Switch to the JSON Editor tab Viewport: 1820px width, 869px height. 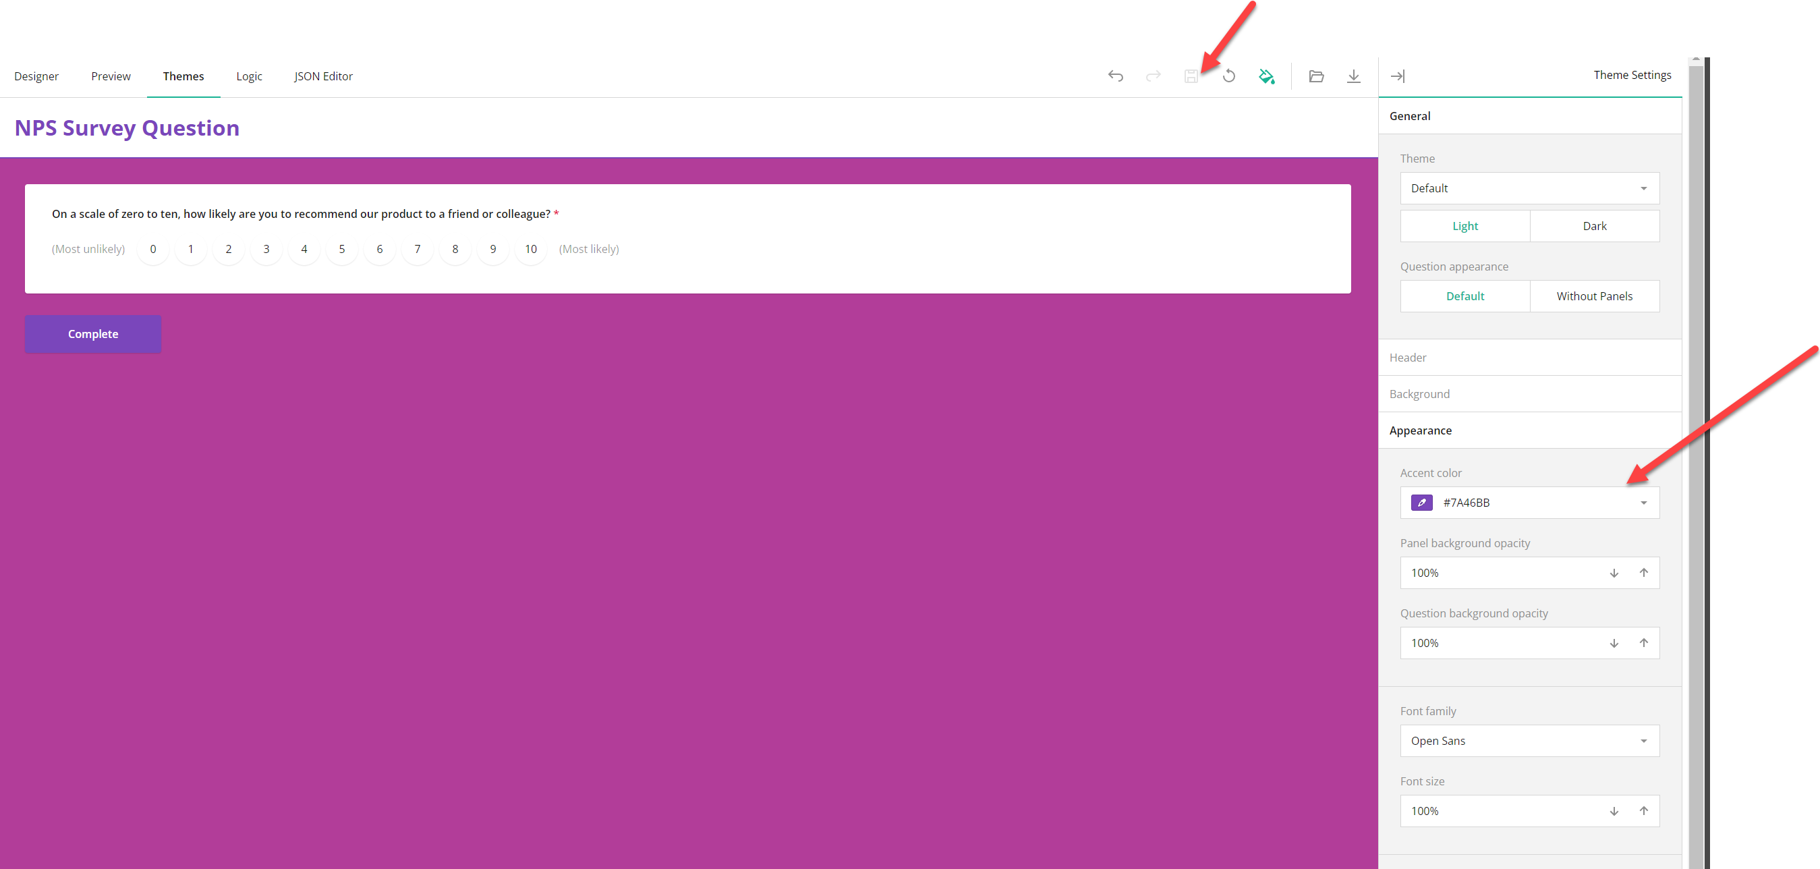(x=324, y=76)
